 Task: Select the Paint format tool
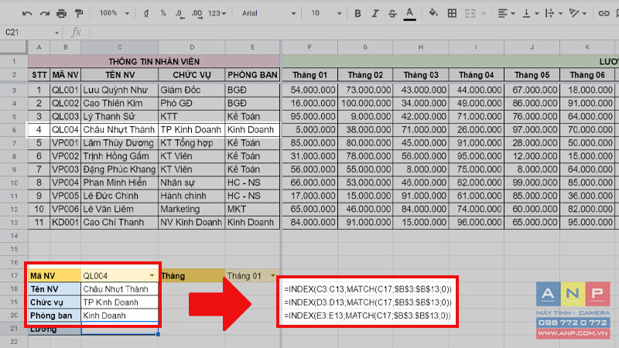point(79,13)
